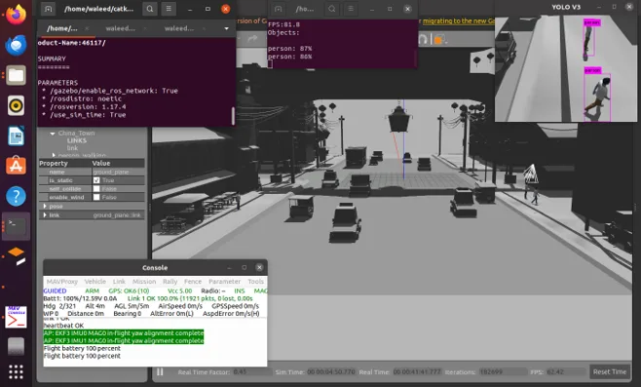Click the Real Time Factor value field
Screen dimensions: 641x387
coord(251,371)
